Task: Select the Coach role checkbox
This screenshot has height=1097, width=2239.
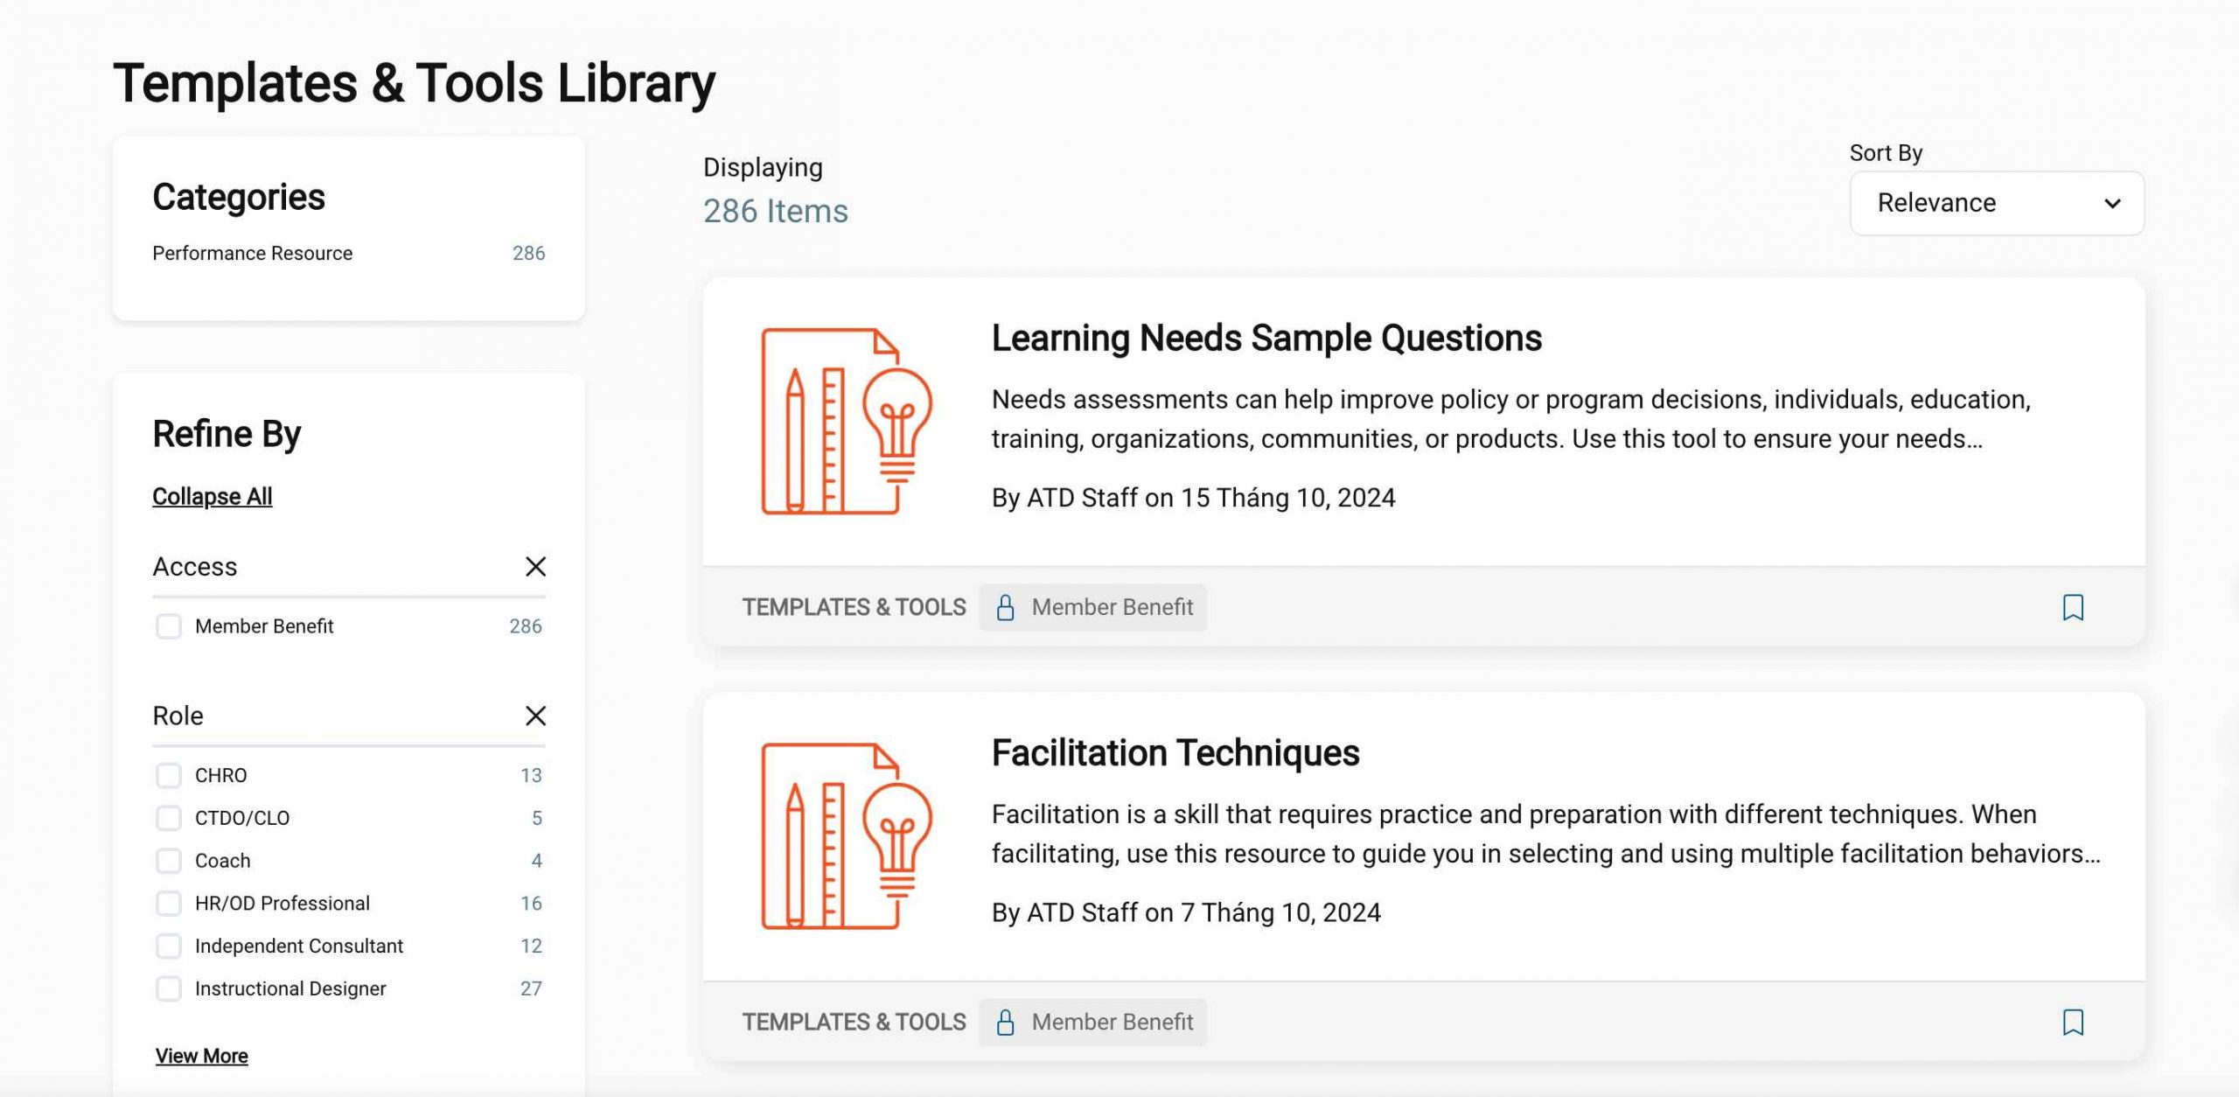Action: click(x=168, y=861)
